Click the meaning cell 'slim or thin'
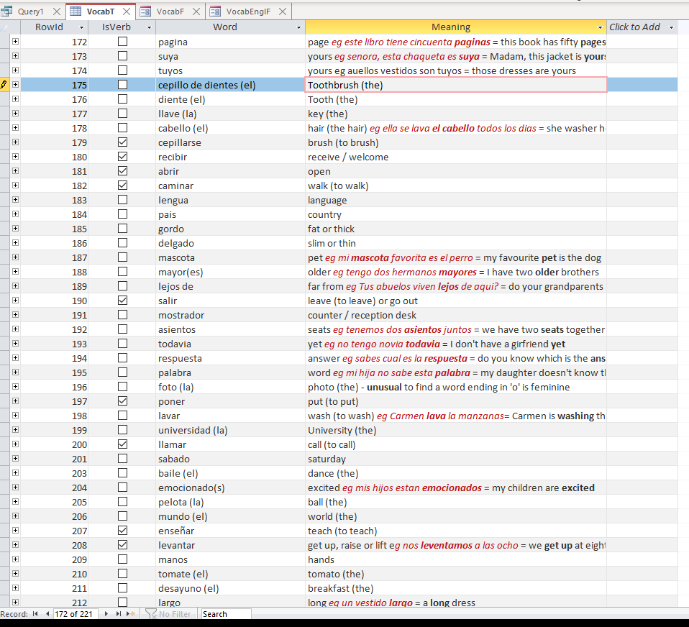Screen dimensions: 689x627 tap(456, 243)
